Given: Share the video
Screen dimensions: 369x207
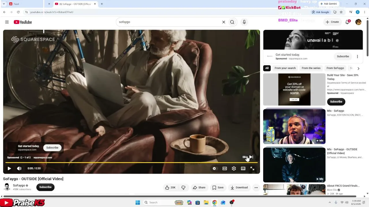Looking at the screenshot, I should [199, 187].
